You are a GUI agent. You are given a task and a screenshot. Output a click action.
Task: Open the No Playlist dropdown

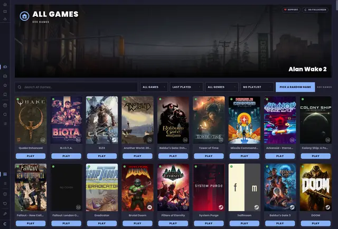tap(257, 87)
